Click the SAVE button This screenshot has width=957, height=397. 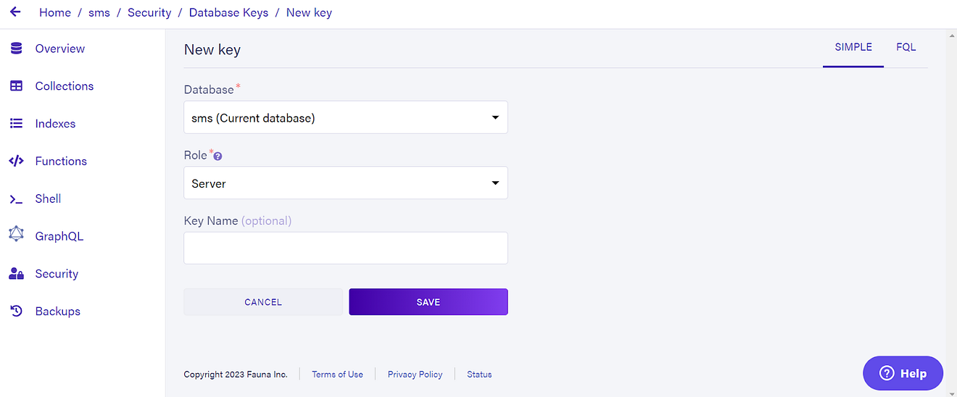[428, 302]
